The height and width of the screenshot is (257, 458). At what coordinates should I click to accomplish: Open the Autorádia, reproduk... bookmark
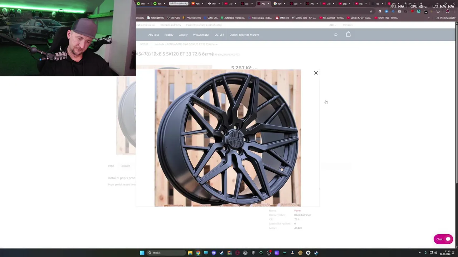coord(233,18)
